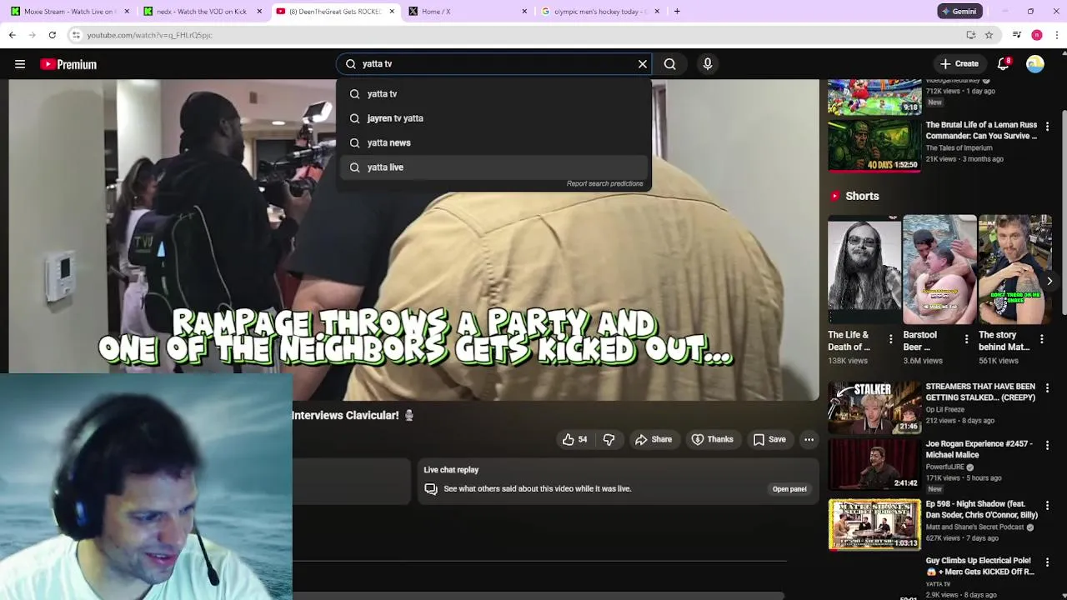Select 'yatta news' suggestion

click(493, 142)
